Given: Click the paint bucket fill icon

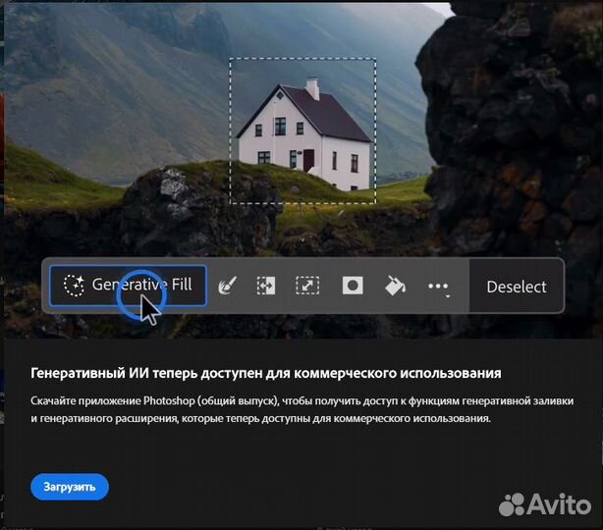Looking at the screenshot, I should (395, 286).
